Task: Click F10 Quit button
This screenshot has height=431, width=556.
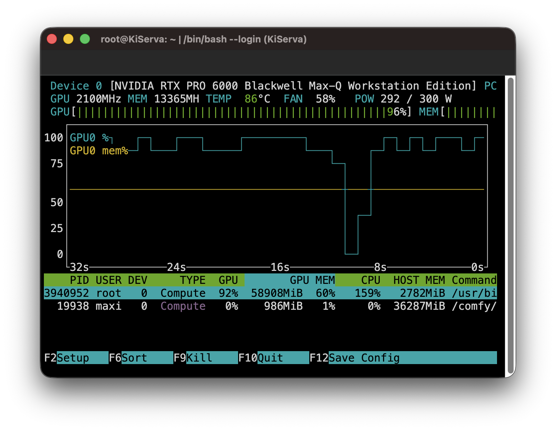Action: [273, 358]
